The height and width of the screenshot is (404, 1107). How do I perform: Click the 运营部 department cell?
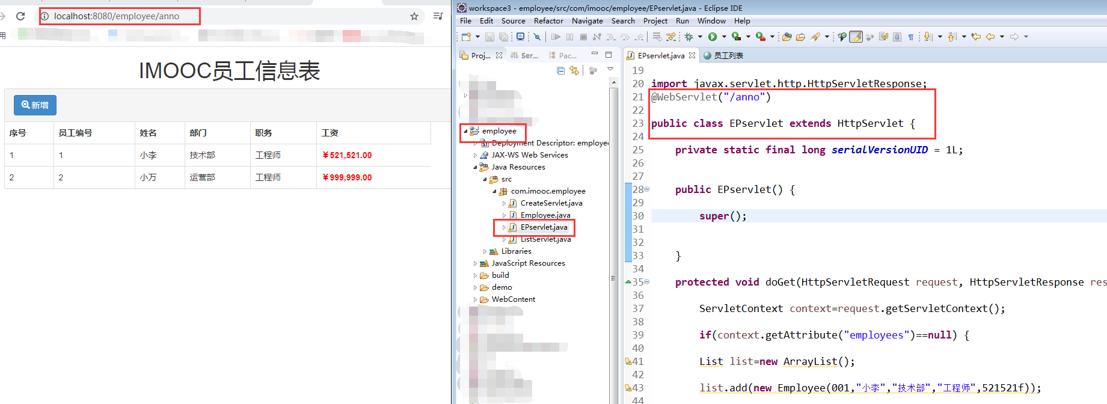pyautogui.click(x=202, y=177)
